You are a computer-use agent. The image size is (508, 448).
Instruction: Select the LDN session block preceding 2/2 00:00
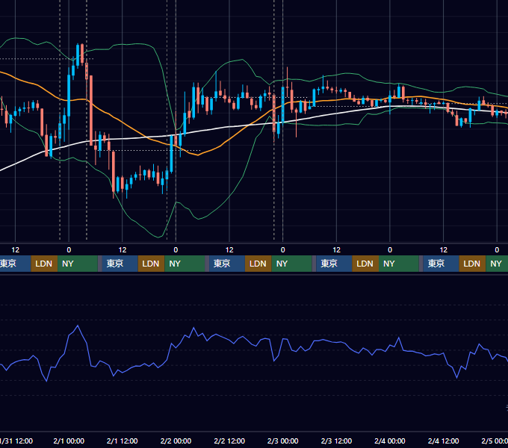pos(152,264)
